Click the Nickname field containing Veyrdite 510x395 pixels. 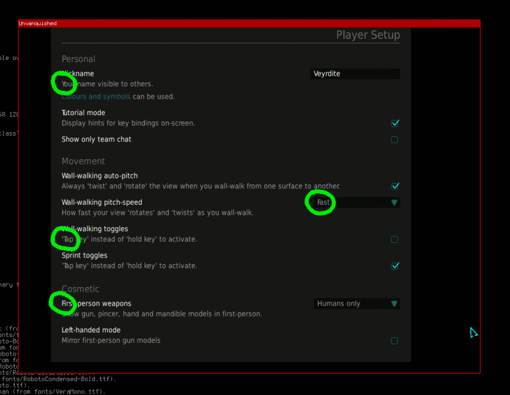354,74
